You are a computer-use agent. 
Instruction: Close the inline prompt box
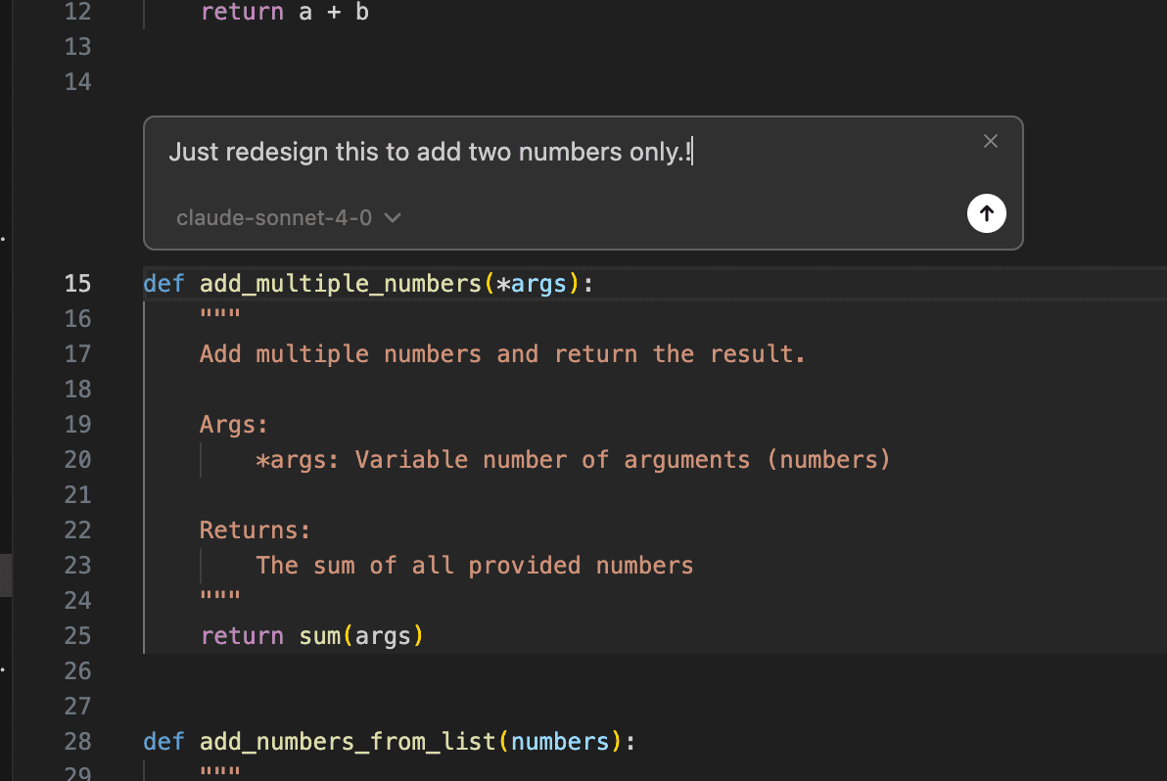pyautogui.click(x=991, y=142)
